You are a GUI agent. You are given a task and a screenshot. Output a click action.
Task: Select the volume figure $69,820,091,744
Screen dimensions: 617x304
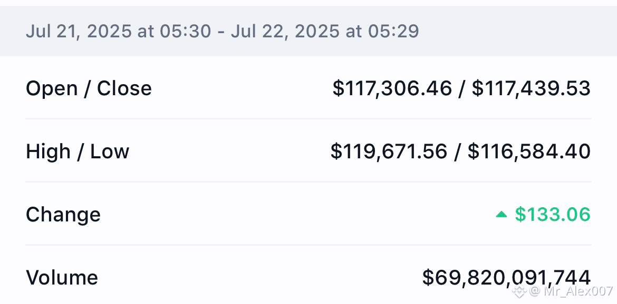(x=506, y=277)
